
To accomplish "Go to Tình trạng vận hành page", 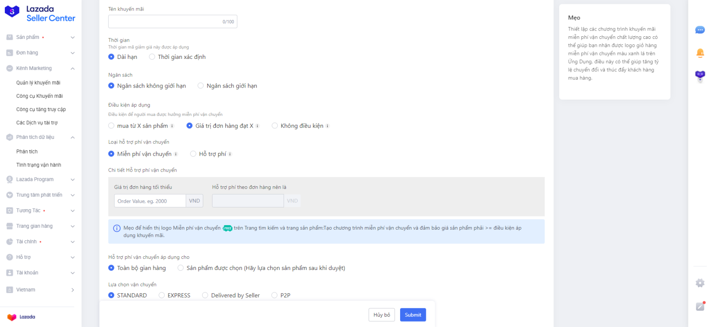I will point(39,165).
